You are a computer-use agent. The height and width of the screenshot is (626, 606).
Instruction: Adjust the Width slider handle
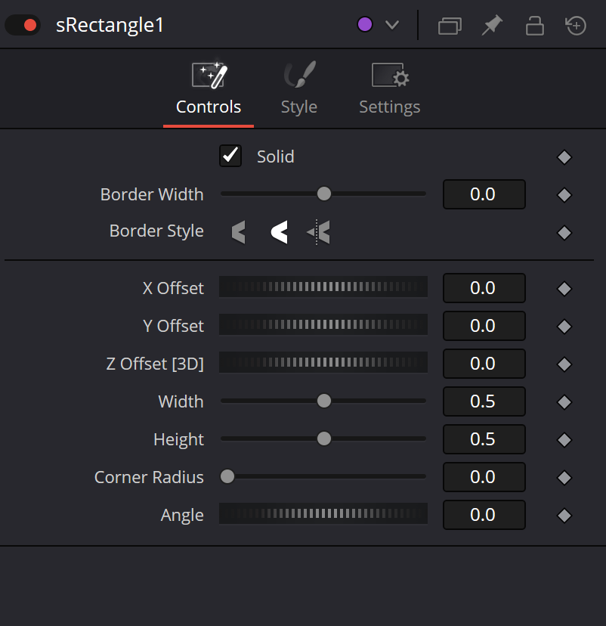(324, 401)
